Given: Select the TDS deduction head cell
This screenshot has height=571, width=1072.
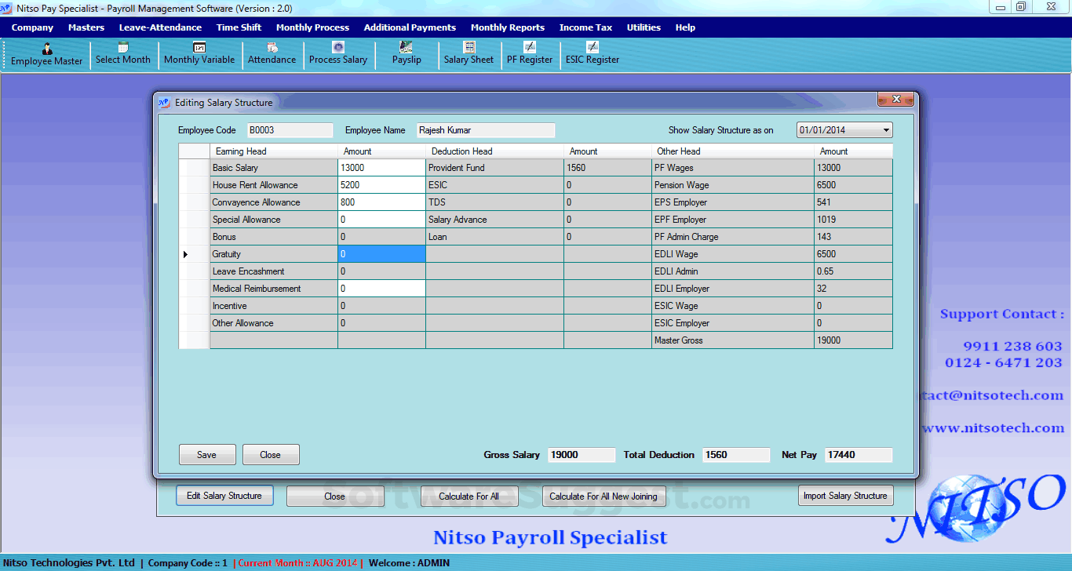Looking at the screenshot, I should click(x=494, y=202).
